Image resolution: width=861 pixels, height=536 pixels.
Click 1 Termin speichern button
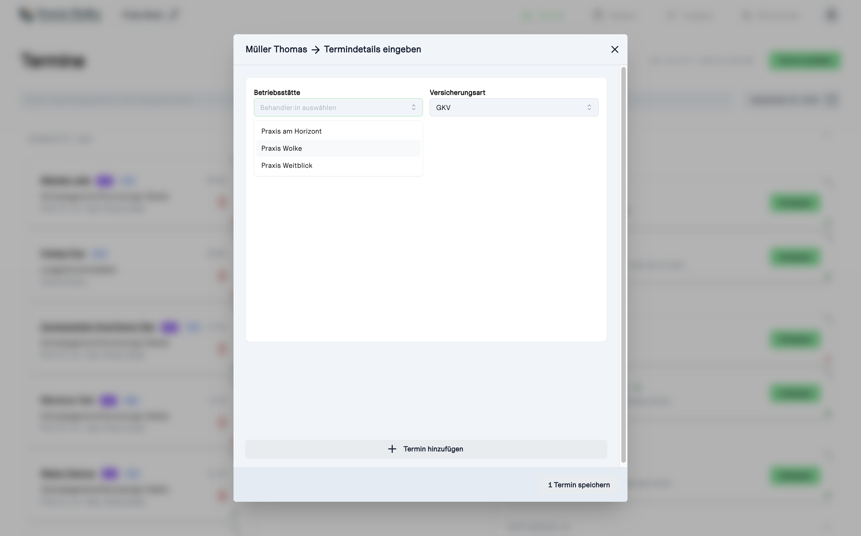[x=579, y=485]
